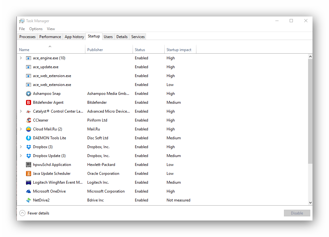Click the red Bitdefender Agent icon
Image resolution: width=329 pixels, height=237 pixels.
tap(29, 102)
